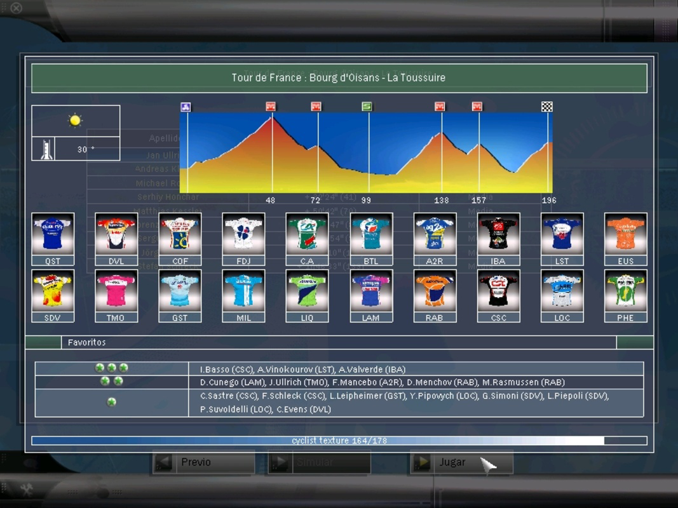Click the 30 degree temperature value

pos(86,149)
